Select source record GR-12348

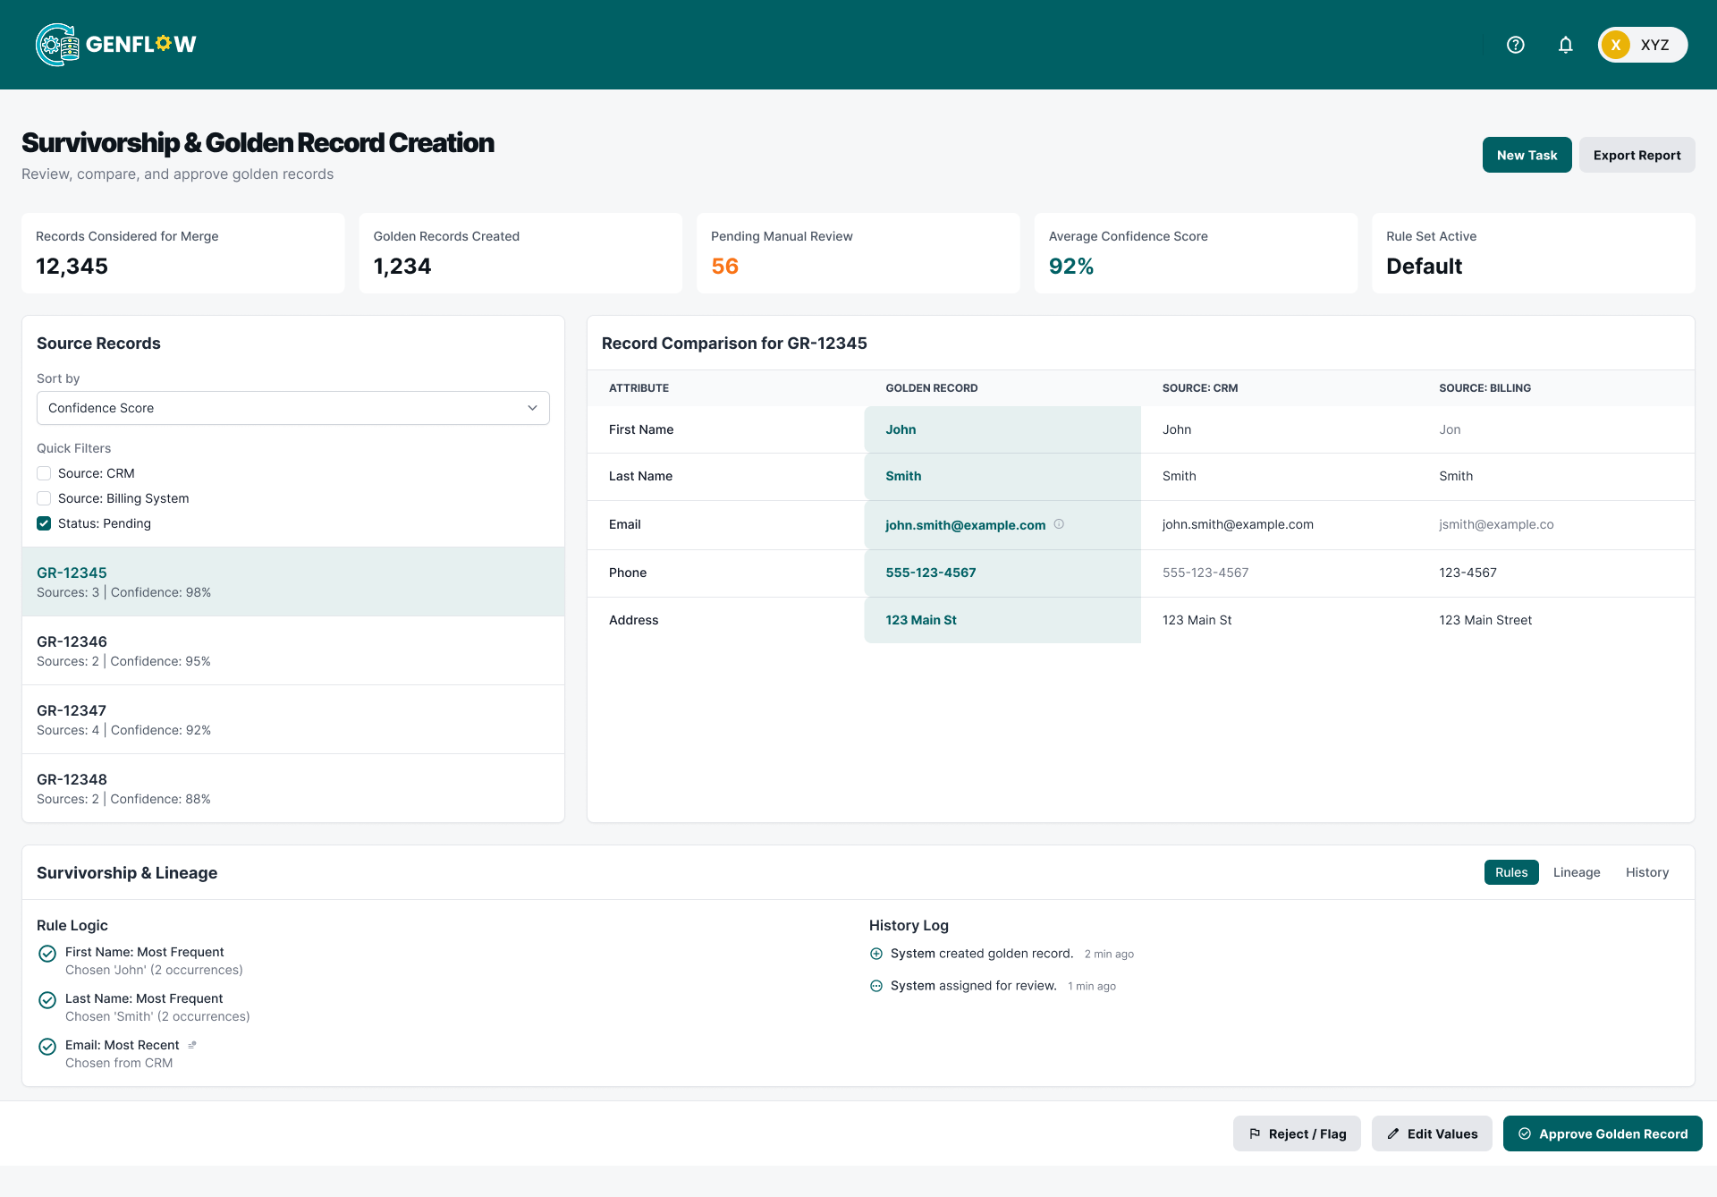coord(293,788)
